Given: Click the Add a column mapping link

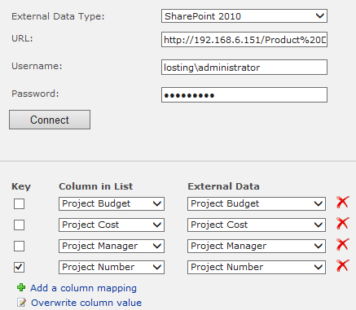Looking at the screenshot, I should tap(83, 288).
